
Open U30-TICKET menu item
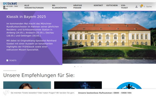[x=124, y=6]
